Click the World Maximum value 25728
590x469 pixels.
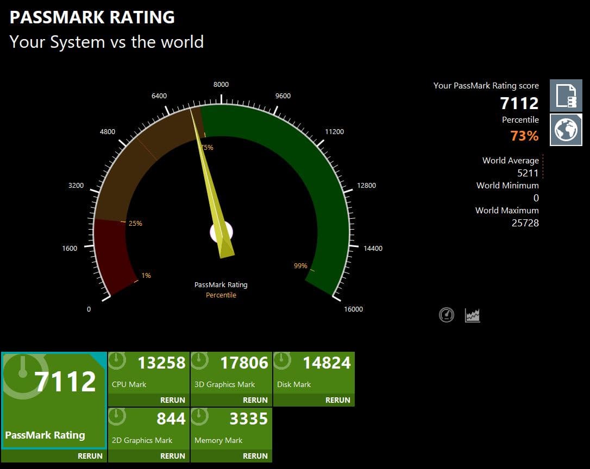525,223
